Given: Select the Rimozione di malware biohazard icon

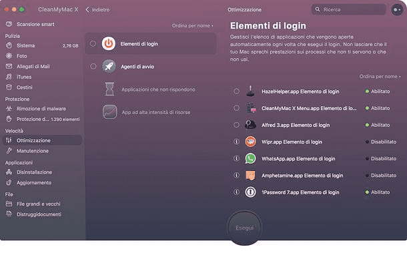Looking at the screenshot, I should tap(9, 109).
